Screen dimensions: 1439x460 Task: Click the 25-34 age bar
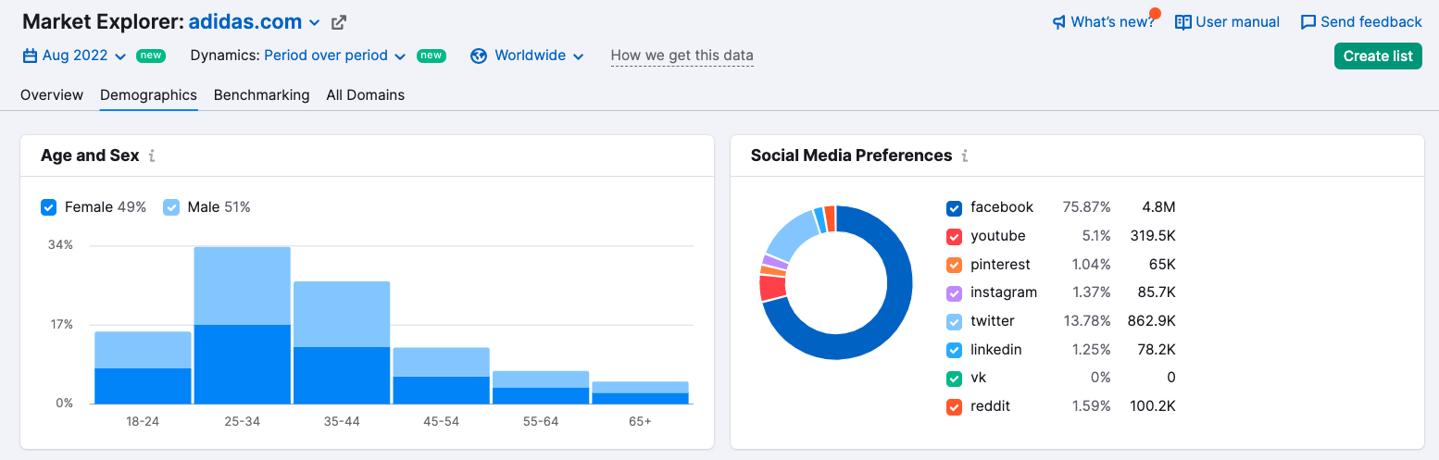[242, 326]
